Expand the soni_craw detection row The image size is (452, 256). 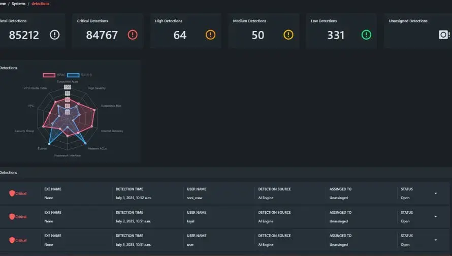coord(436,194)
